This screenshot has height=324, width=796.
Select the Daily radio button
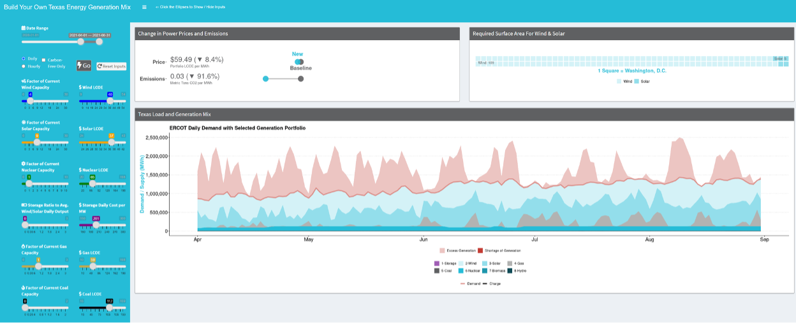pyautogui.click(x=24, y=59)
